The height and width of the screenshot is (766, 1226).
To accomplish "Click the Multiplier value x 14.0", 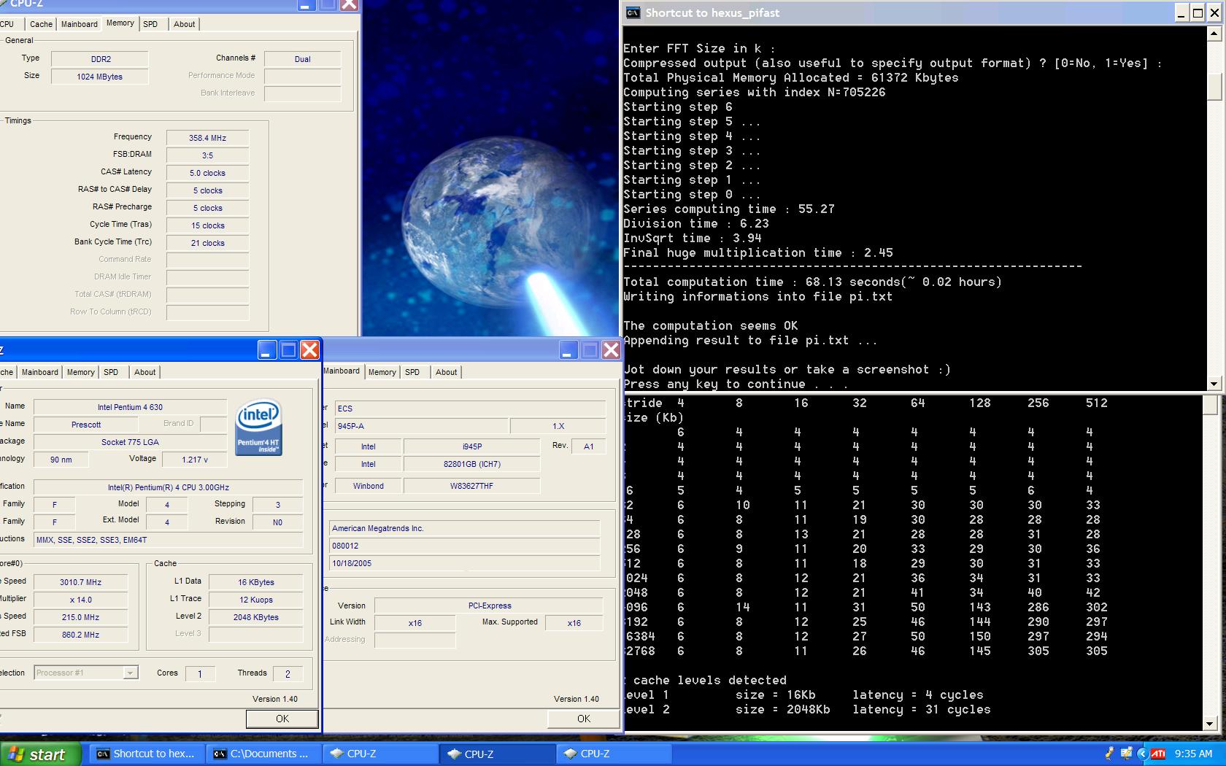I will [x=80, y=600].
